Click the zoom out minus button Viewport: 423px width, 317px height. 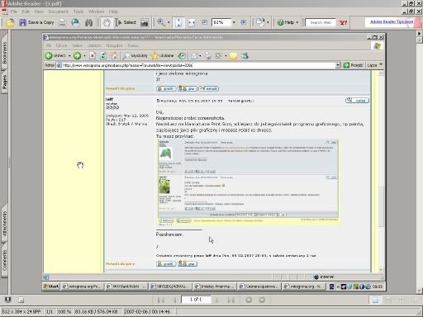pyautogui.click(x=205, y=22)
